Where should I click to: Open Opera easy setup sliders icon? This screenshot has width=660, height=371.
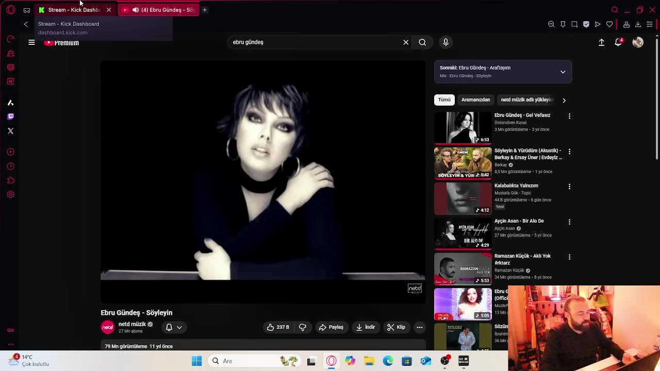[x=650, y=24]
